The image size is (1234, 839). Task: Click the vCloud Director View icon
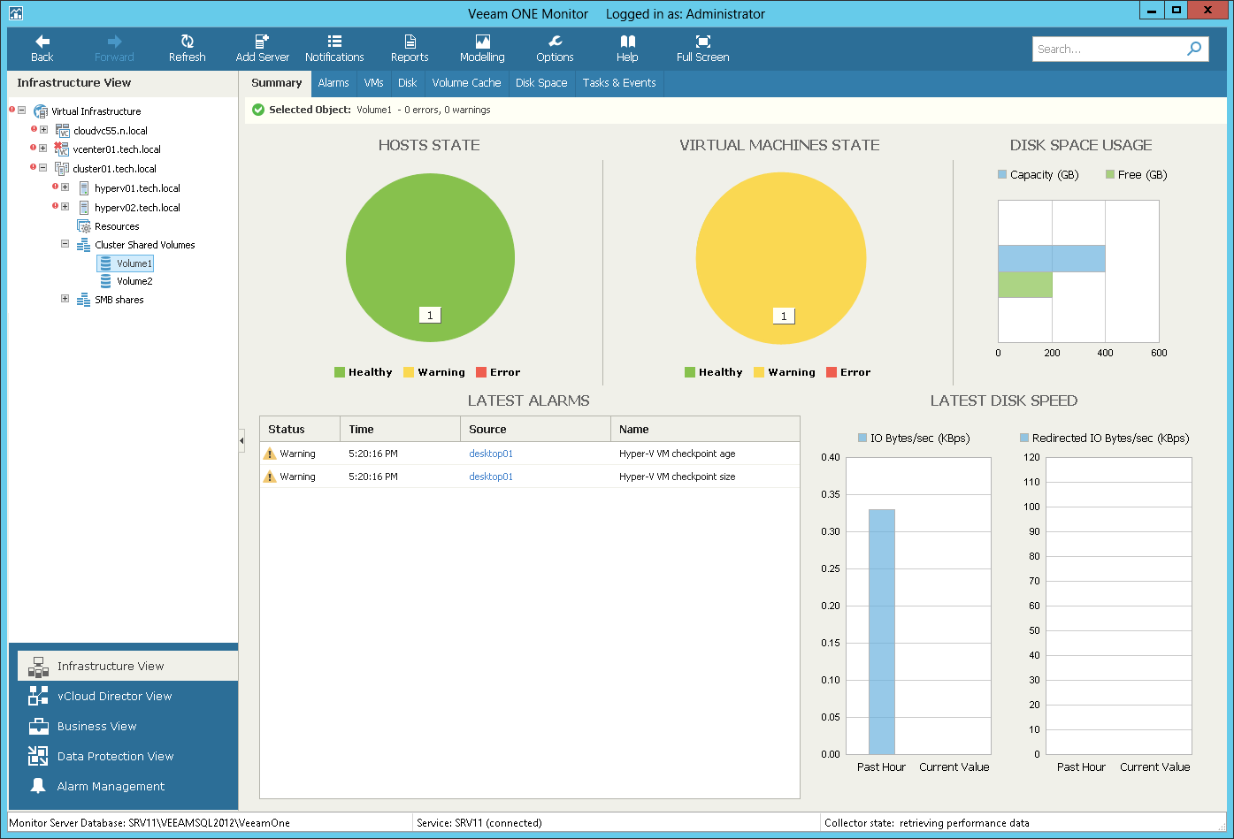click(x=38, y=696)
